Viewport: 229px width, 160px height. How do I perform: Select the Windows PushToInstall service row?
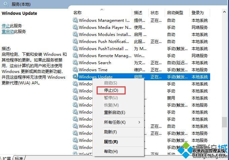pyautogui.click(x=141, y=48)
